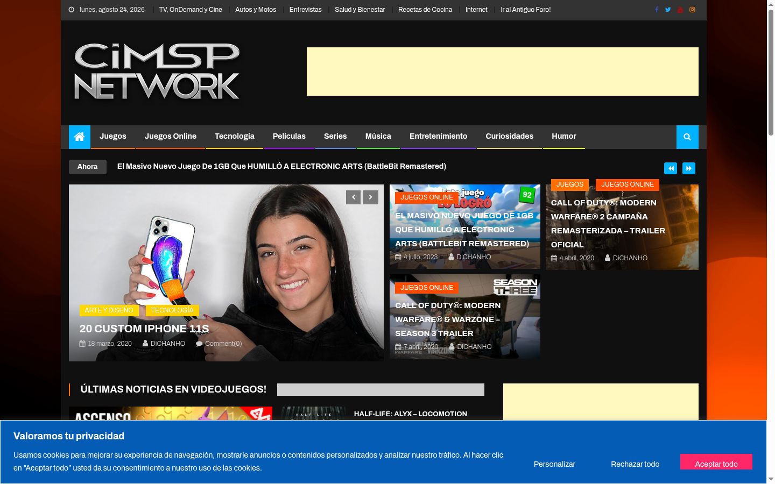Open Recetas de Cocina link
This screenshot has width=775, height=484.
(425, 10)
